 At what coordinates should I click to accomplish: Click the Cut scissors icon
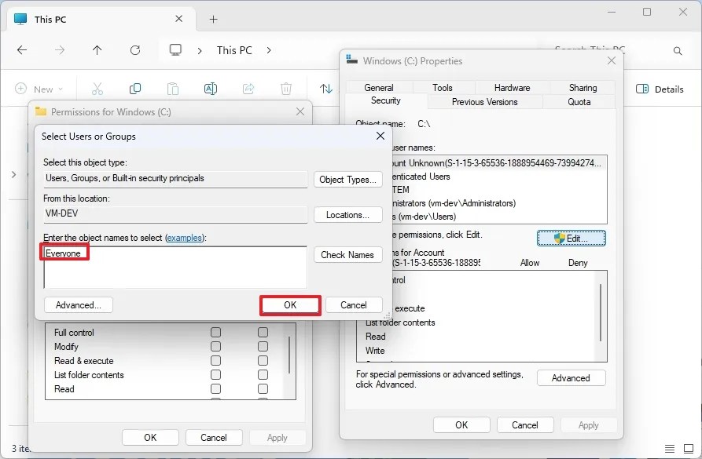[97, 89]
